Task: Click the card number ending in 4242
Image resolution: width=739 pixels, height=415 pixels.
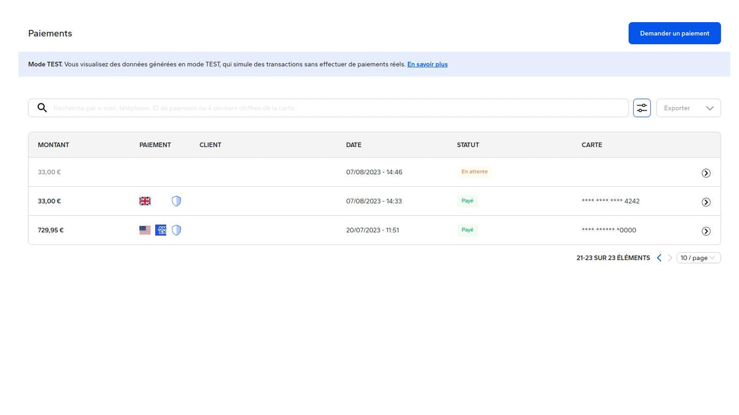Action: click(x=610, y=201)
